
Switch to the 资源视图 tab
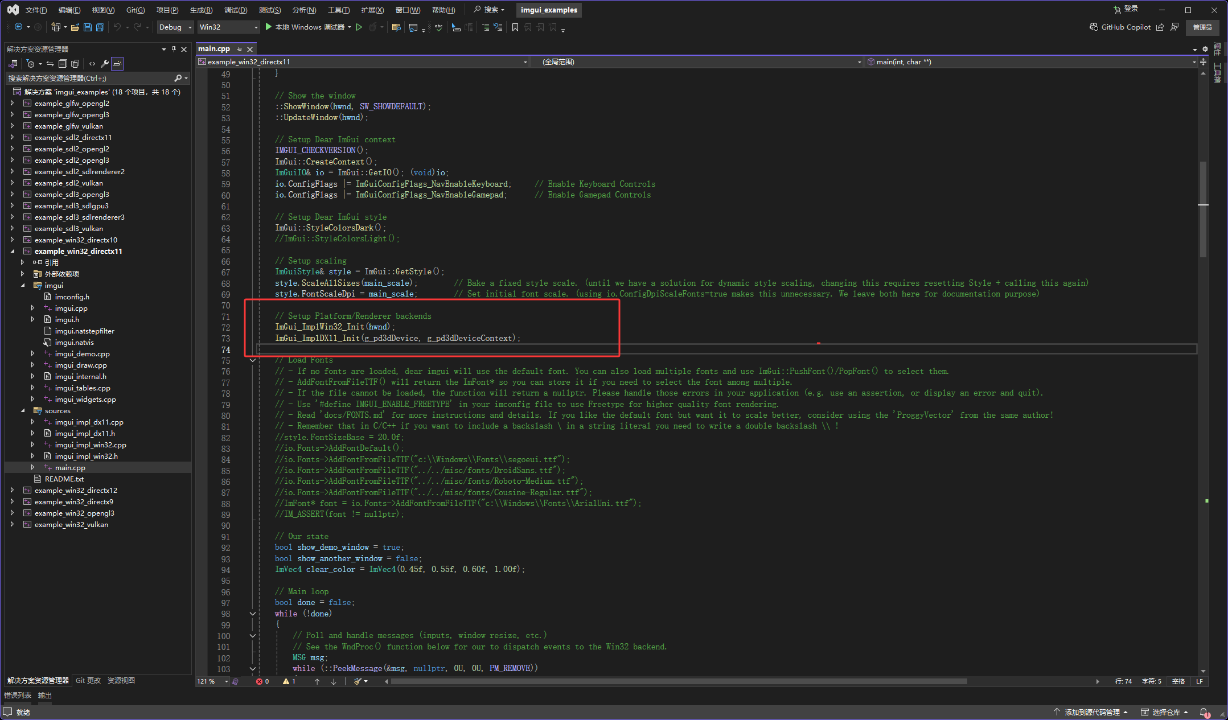[121, 681]
